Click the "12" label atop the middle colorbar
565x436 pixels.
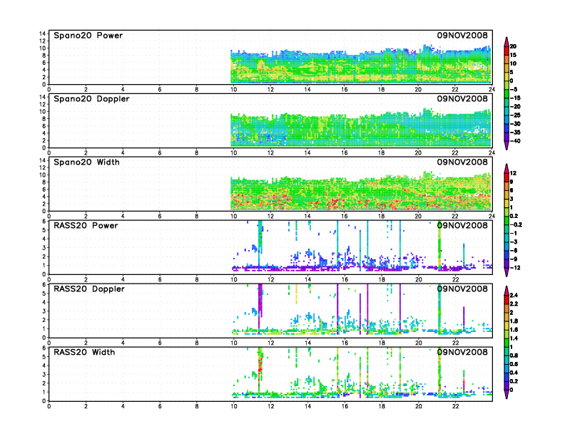pos(513,173)
